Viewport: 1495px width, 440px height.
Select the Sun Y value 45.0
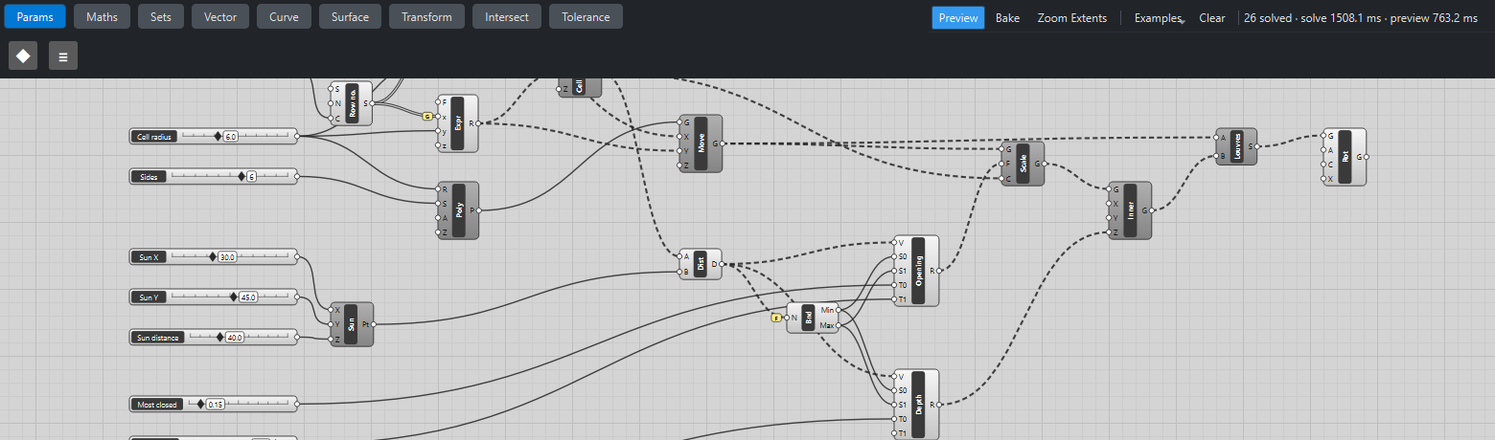pyautogui.click(x=247, y=297)
